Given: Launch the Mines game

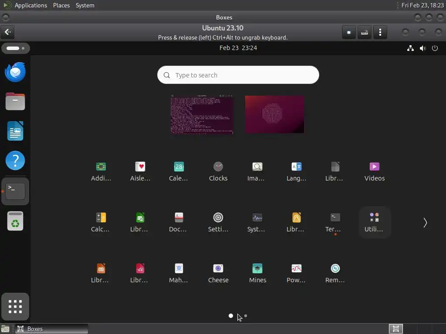Looking at the screenshot, I should click(x=257, y=273).
